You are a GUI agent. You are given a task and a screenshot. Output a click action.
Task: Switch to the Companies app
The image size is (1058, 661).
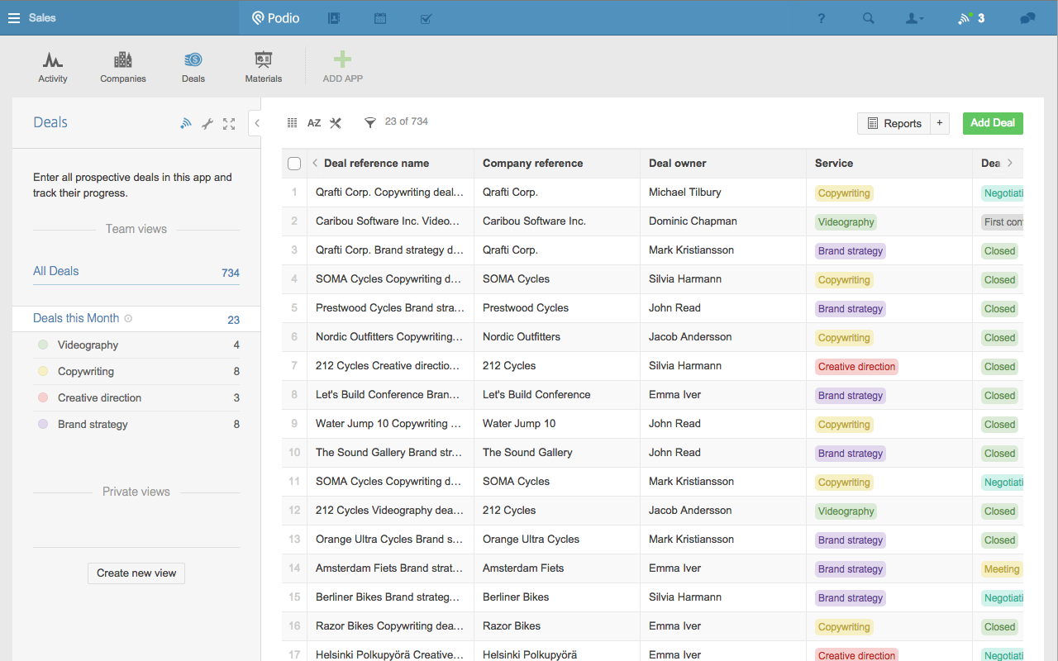[122, 66]
